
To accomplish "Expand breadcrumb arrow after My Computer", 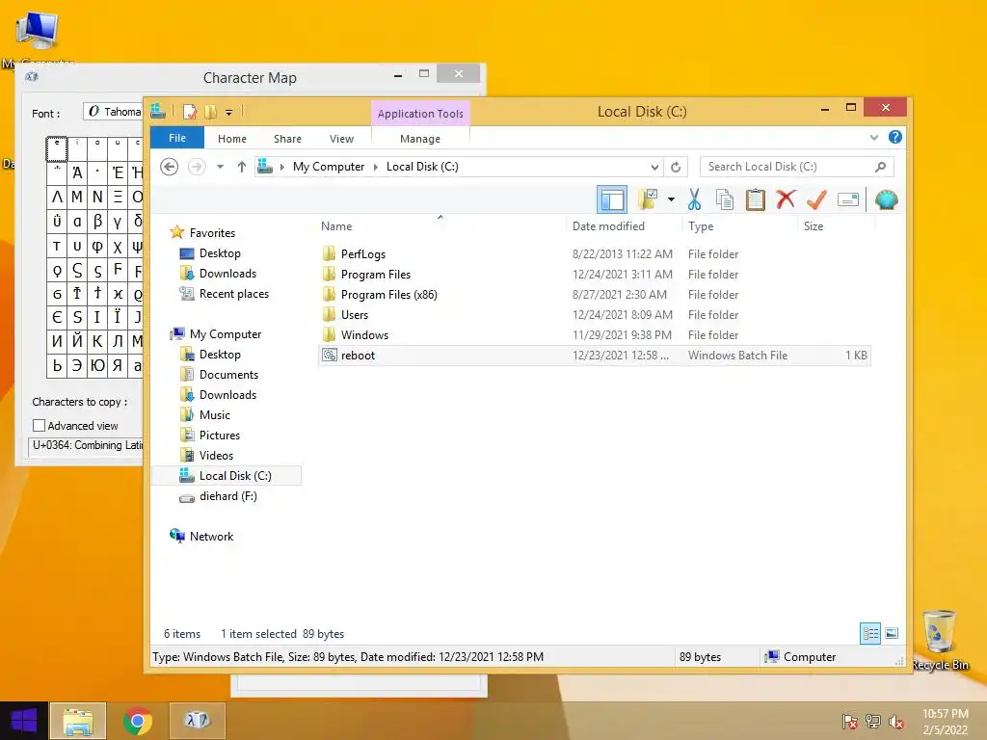I will (376, 167).
